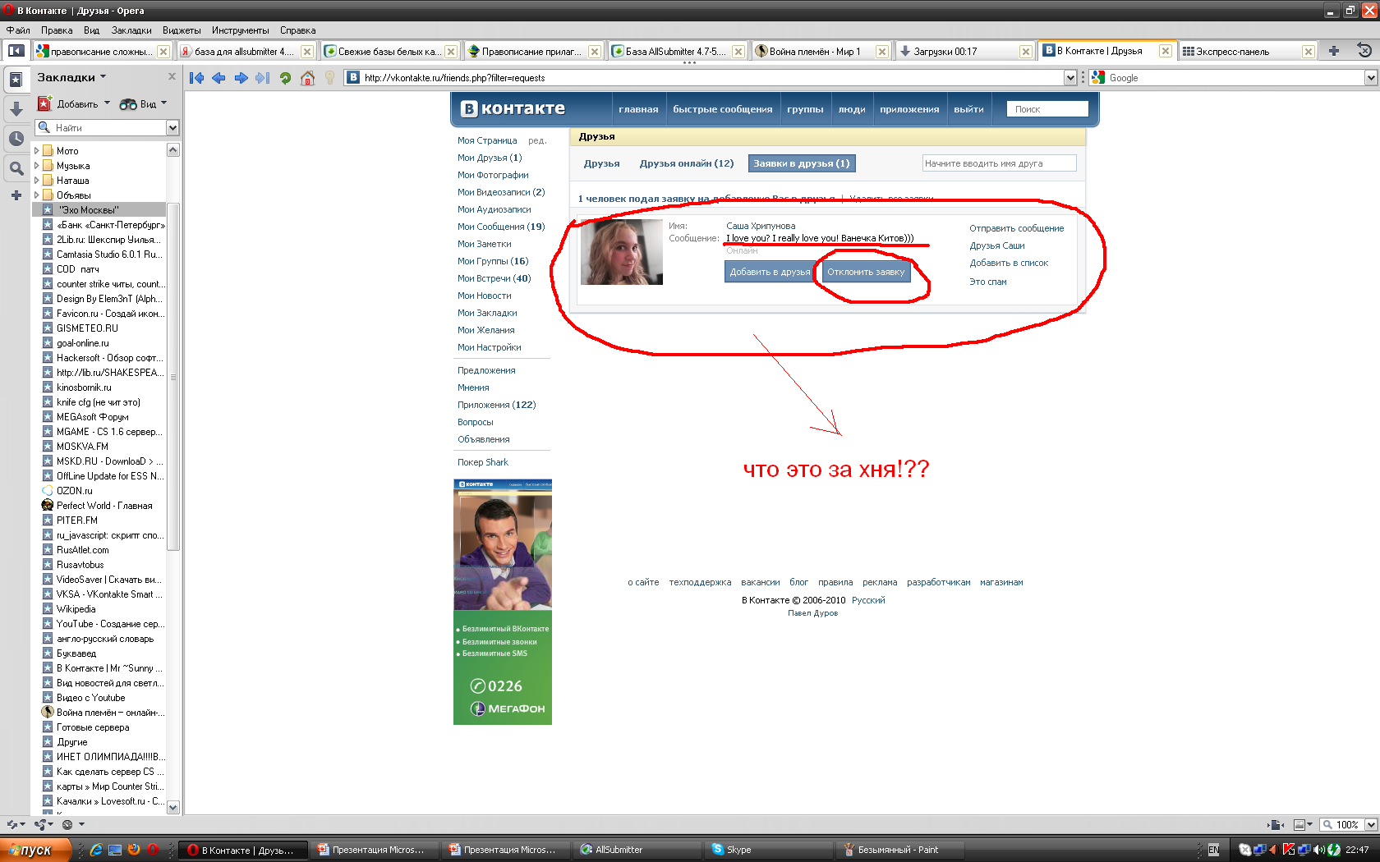Open the Bookmarks panel star icon
This screenshot has width=1380, height=862.
click(x=16, y=80)
